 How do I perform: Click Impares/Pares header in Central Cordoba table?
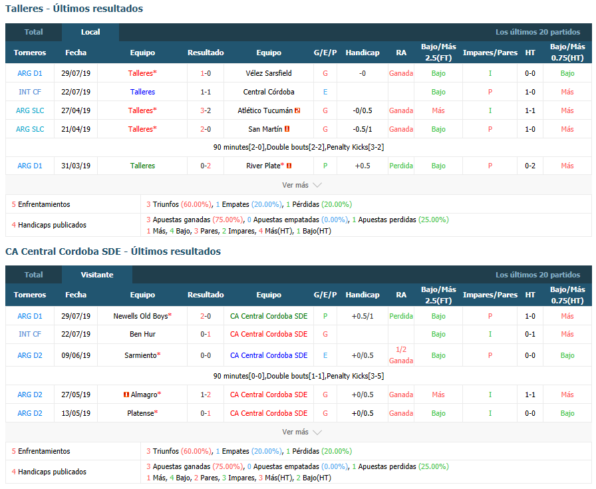click(x=490, y=295)
